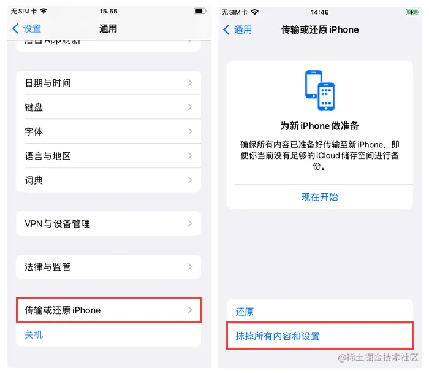Viewport: 429px width, 373px height.
Task: Tap 现在开始 button
Action: [319, 197]
